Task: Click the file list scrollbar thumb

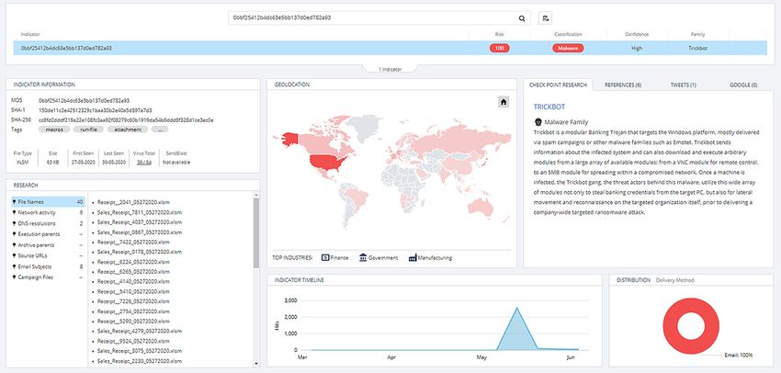Action: point(256,232)
